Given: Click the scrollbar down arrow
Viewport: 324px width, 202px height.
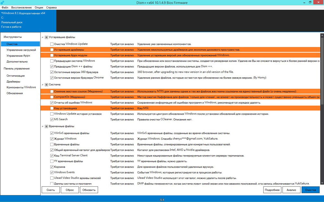Looking at the screenshot, I should click(322, 183).
